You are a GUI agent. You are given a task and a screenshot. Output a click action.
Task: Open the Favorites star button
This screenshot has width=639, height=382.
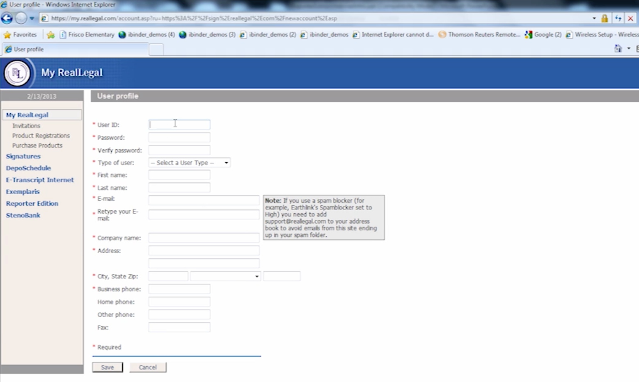20,35
